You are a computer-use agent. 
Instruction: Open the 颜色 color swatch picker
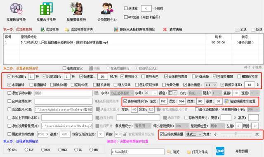[x=173, y=93]
